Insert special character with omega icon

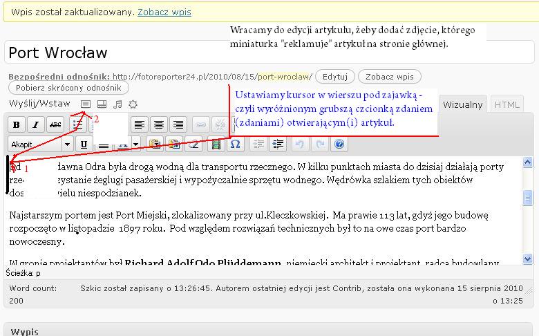235,144
